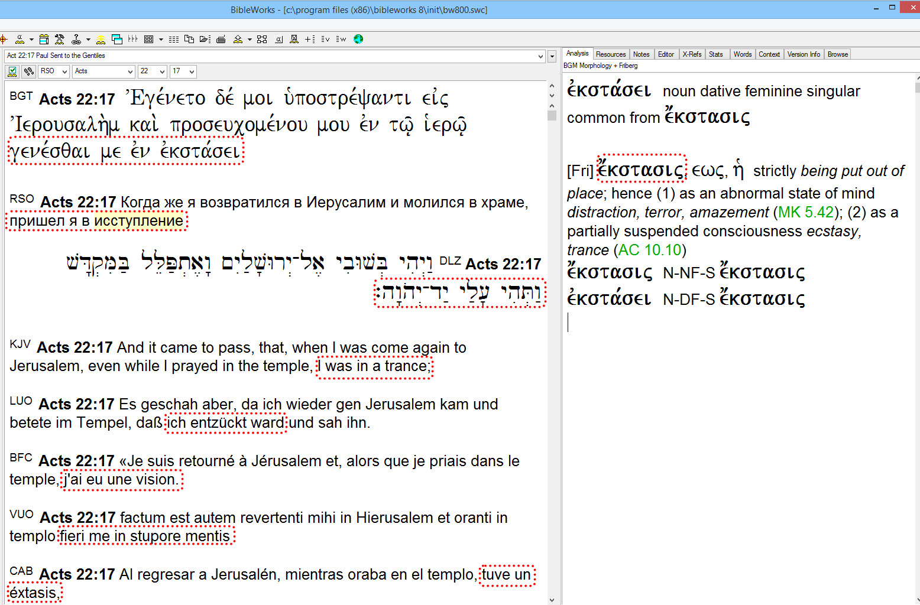Click the book with window pane icon
The image size is (920, 605).
(44, 39)
